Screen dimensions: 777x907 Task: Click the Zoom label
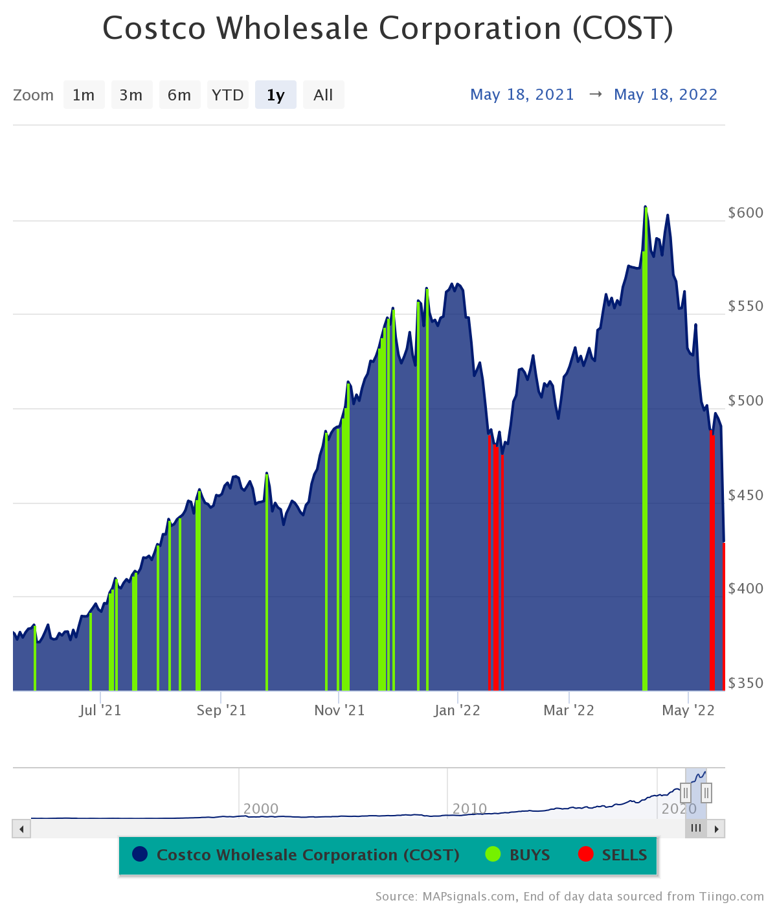coord(33,95)
